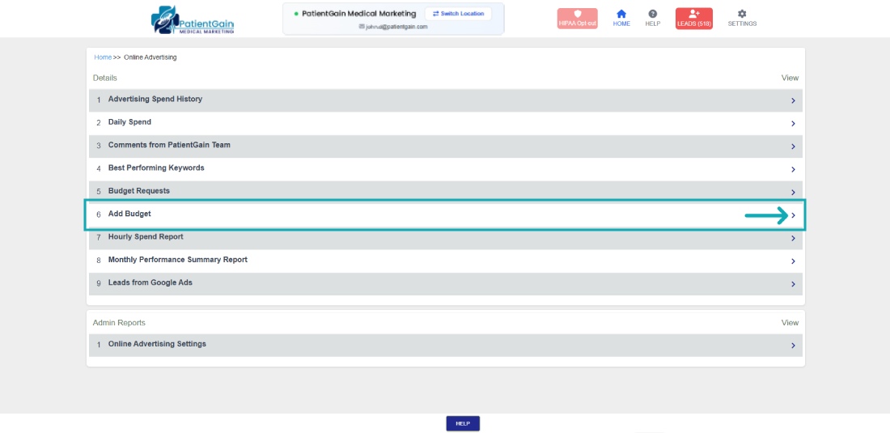Click the PatientGain Medical Marketing logo
Viewport: 890px width, 433px height.
[192, 20]
